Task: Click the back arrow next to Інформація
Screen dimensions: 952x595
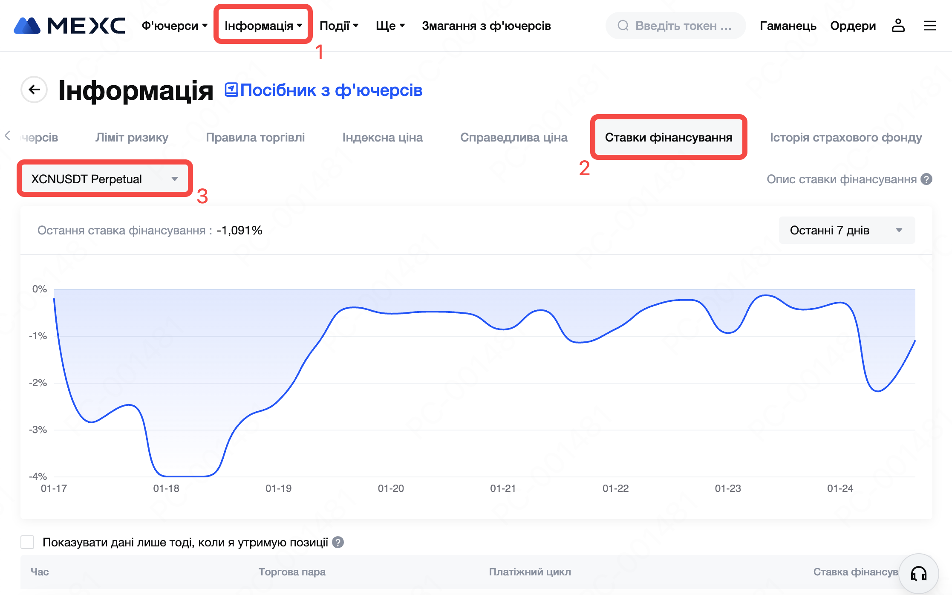Action: coord(34,90)
